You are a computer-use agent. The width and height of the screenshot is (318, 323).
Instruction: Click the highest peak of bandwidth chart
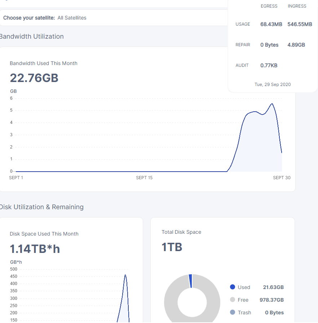click(272, 104)
